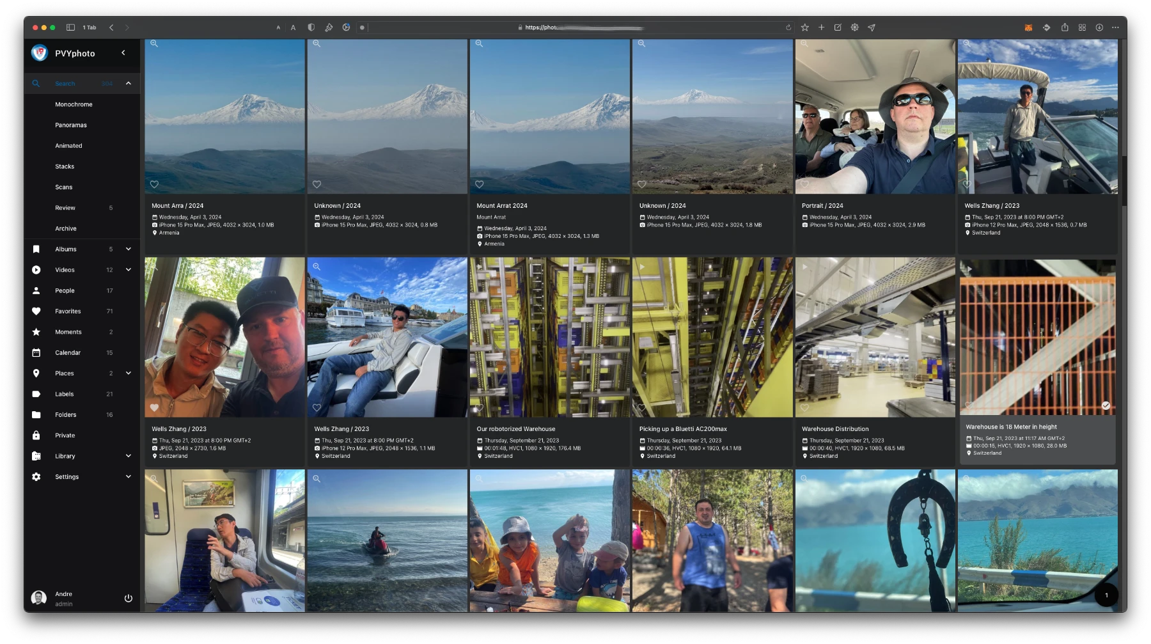Open Scans in the sidebar

(64, 187)
